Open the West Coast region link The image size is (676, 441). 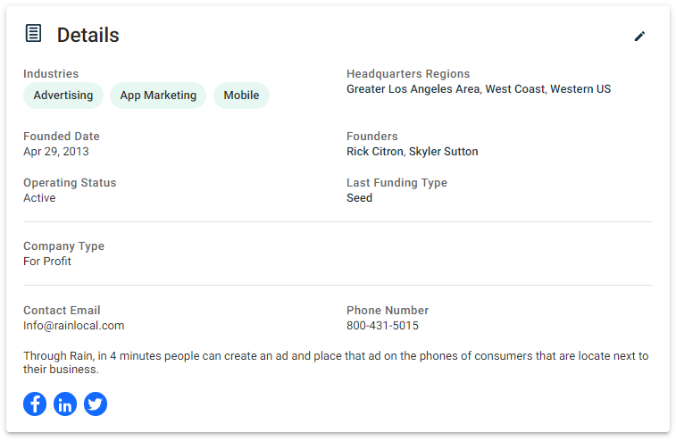click(514, 89)
